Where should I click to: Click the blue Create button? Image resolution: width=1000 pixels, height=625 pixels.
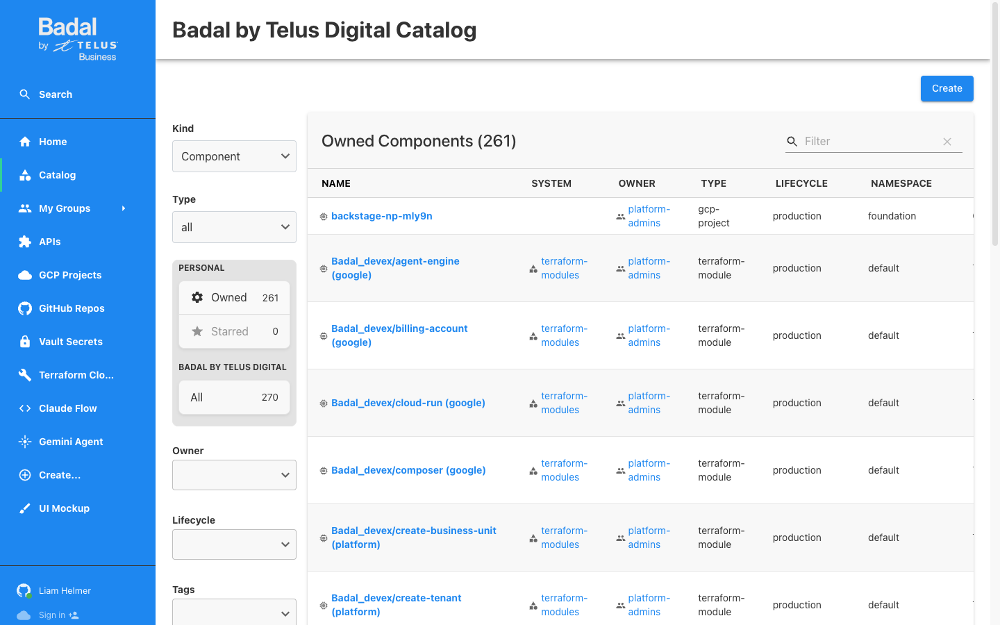point(947,88)
